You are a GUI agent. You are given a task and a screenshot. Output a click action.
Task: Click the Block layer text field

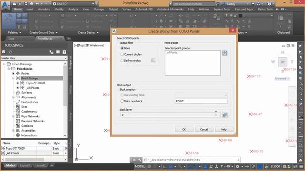click(x=171, y=115)
